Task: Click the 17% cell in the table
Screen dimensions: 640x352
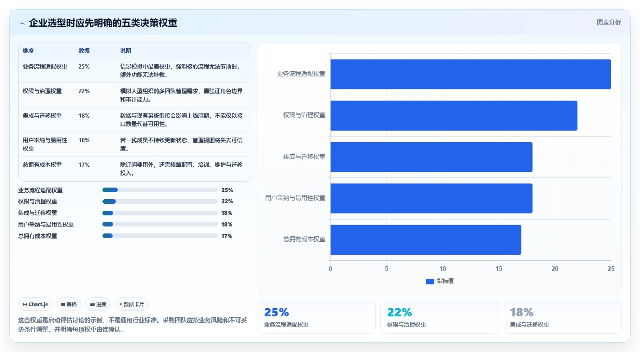Action: coord(84,165)
